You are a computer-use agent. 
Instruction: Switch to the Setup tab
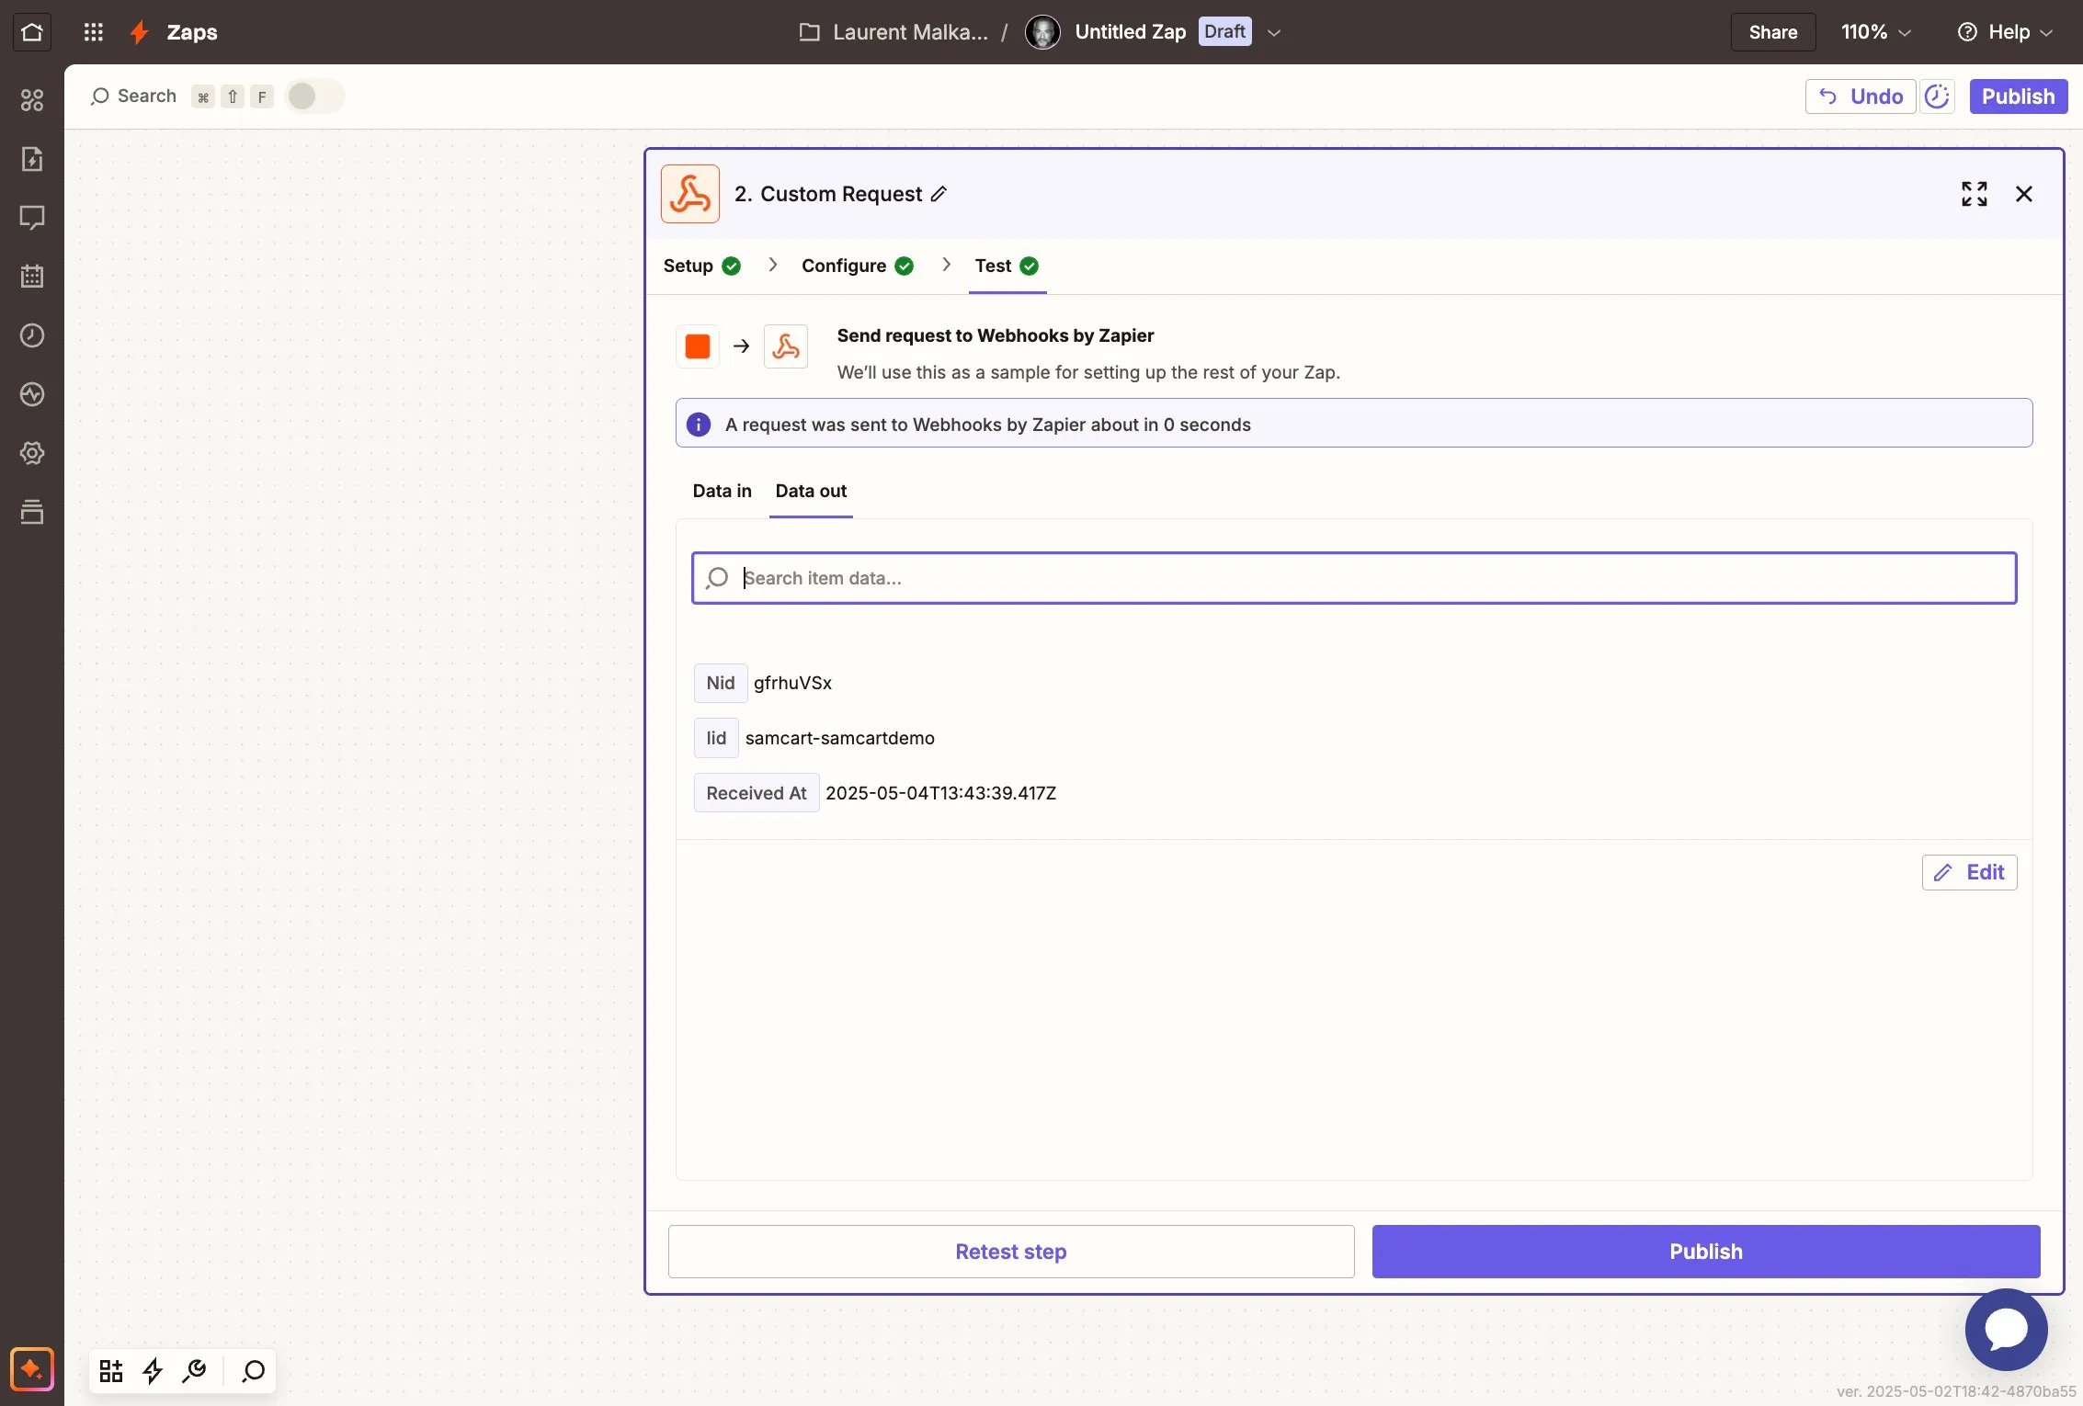[x=701, y=266]
